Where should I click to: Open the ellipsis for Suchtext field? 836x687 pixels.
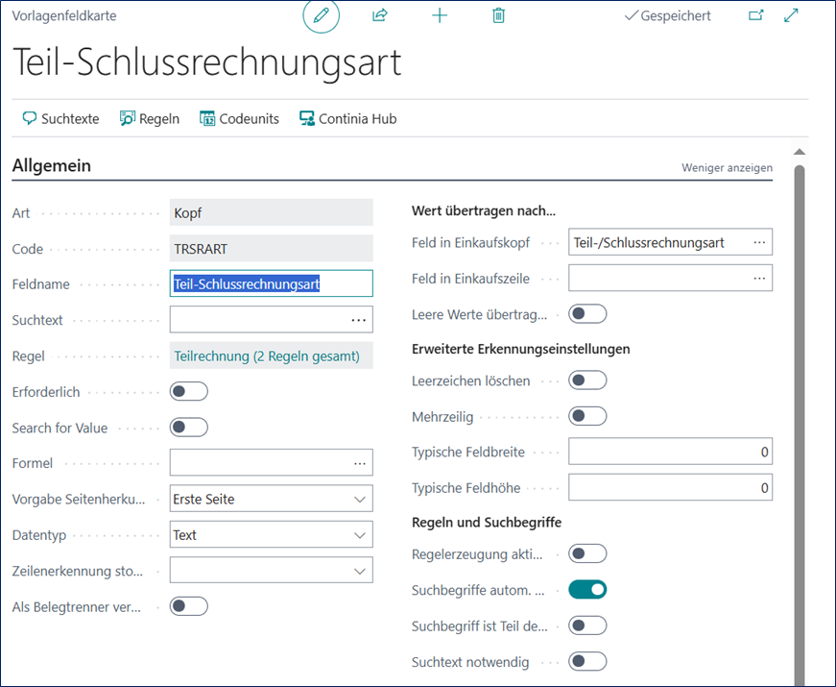(x=359, y=320)
